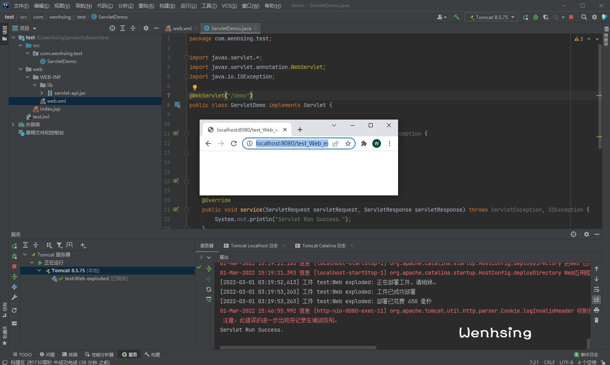Image resolution: width=610 pixels, height=365 pixels.
Task: Click the 3 warnings inspection indicator
Action: pyautogui.click(x=579, y=39)
